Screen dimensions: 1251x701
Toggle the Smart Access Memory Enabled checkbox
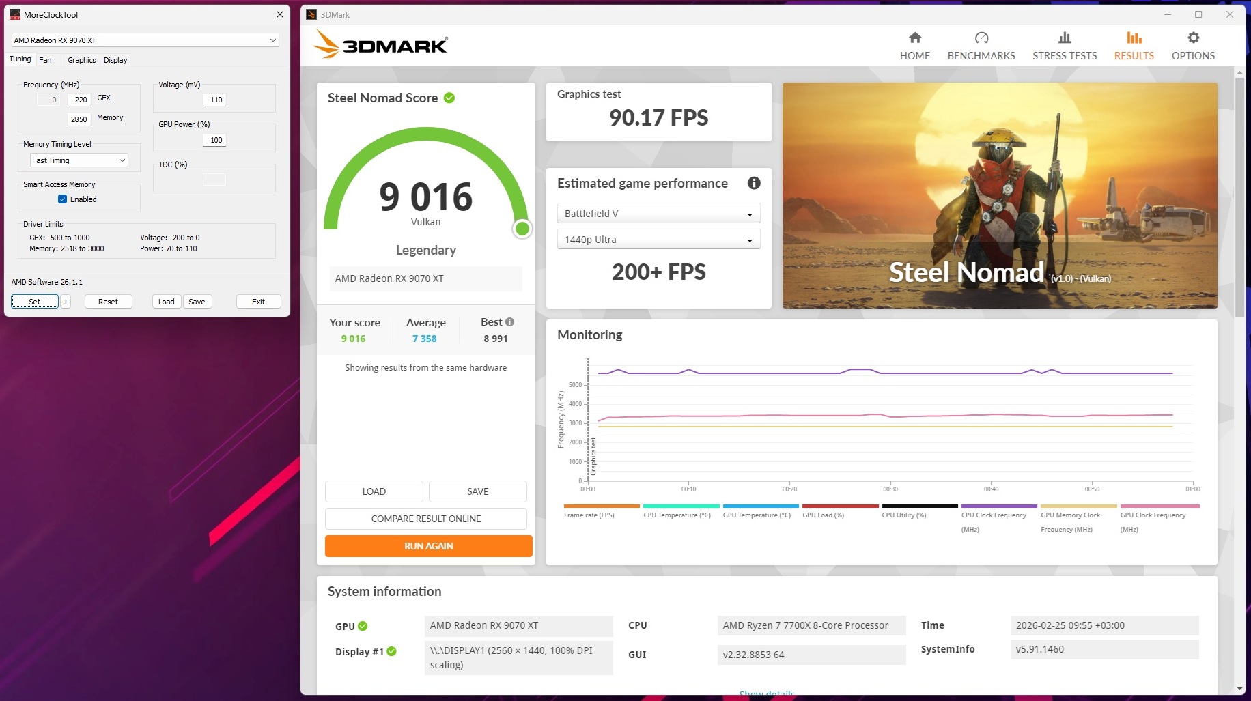click(62, 199)
